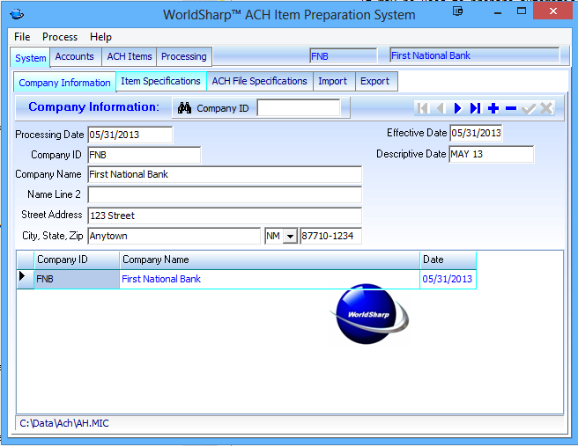Click the Effective Date field
Image resolution: width=578 pixels, height=446 pixels.
(x=476, y=133)
